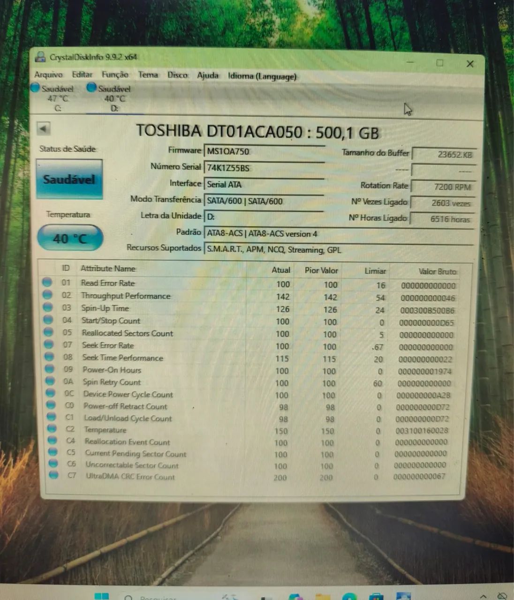514x600 pixels.
Task: Close the CrystalDiskInfo window
Action: tap(470, 64)
